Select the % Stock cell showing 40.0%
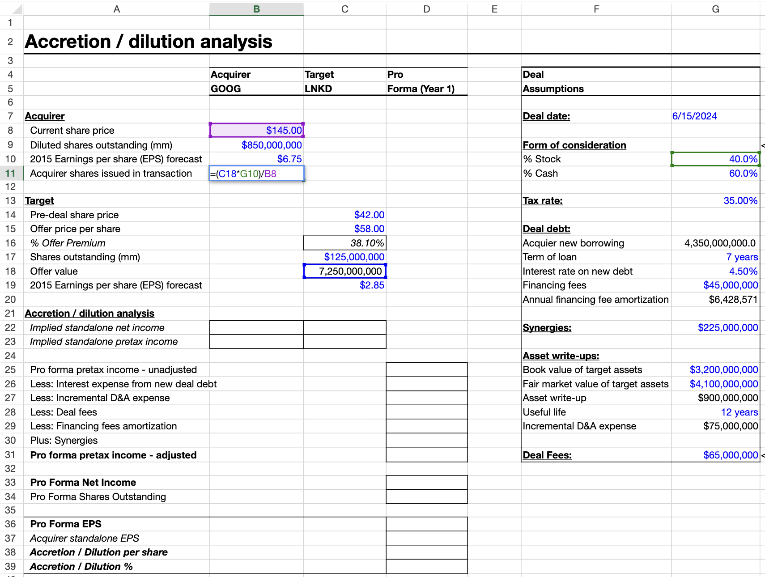 (715, 159)
